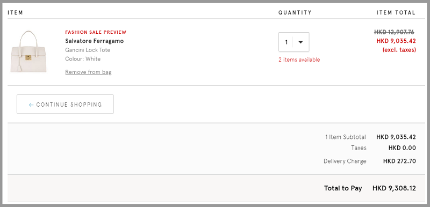Click the 2 items available notice
430x207 pixels.
click(299, 60)
